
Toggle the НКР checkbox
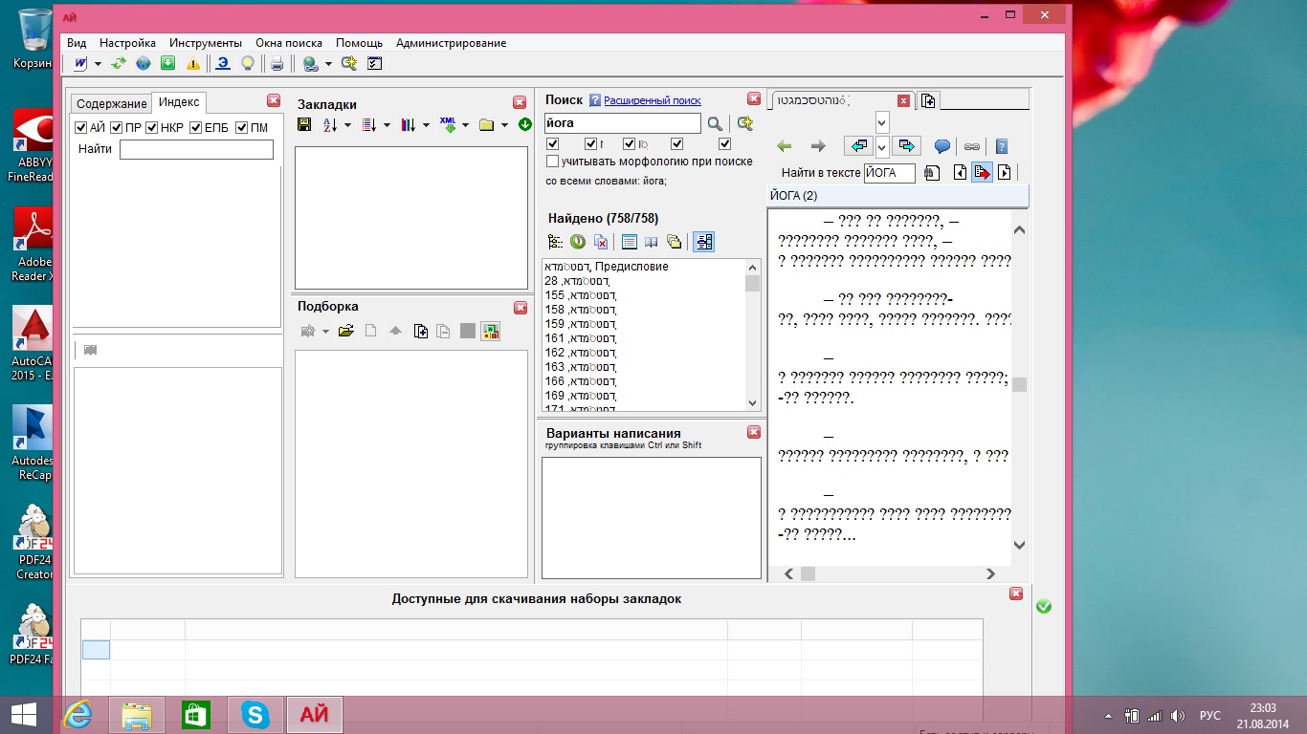pos(151,128)
